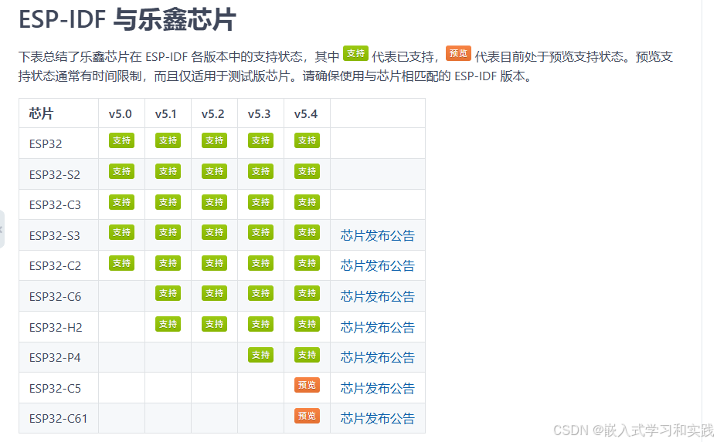Click the ESP32-S2 v5.4 support badge
This screenshot has width=717, height=442.
(307, 172)
